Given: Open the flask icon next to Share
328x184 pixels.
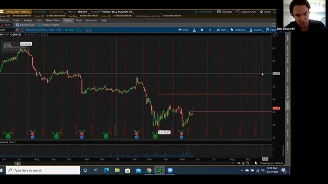Looking at the screenshot, I should (194, 30).
